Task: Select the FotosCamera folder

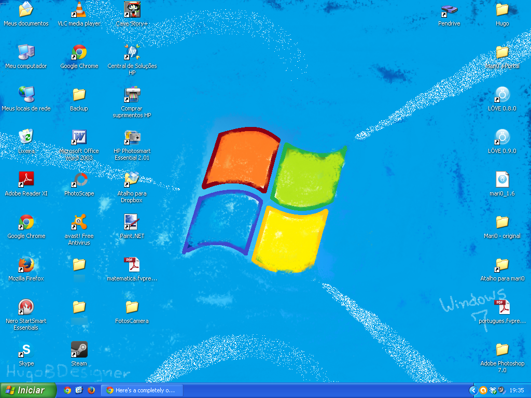Action: 132,307
